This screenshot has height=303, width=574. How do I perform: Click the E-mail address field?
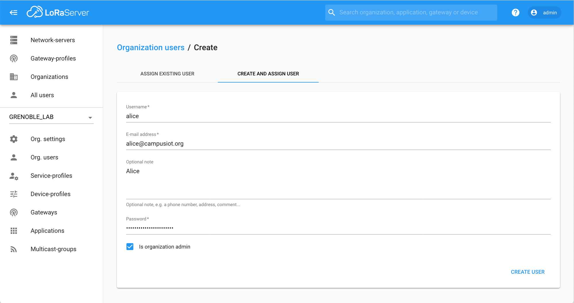tap(338, 144)
